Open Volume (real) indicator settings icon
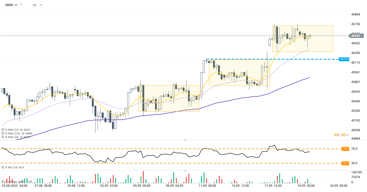This screenshot has width=367, height=192. click(x=3, y=181)
